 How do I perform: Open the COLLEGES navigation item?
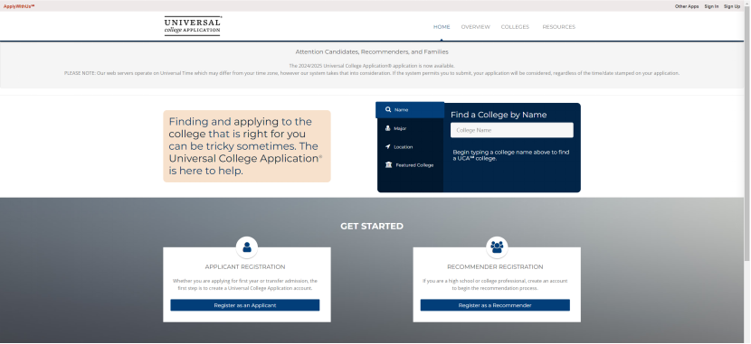pyautogui.click(x=516, y=27)
